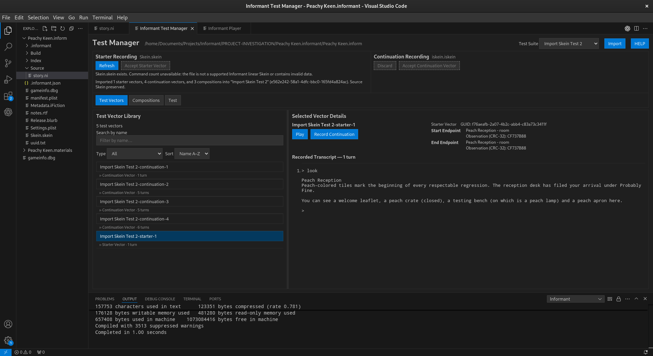Open the Test Suite dropdown
653x356 pixels.
click(x=569, y=43)
